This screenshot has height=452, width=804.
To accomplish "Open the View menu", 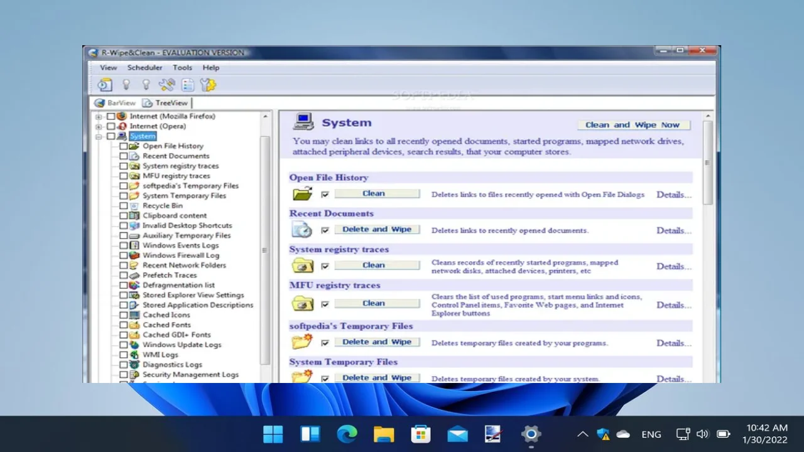I will [x=109, y=67].
